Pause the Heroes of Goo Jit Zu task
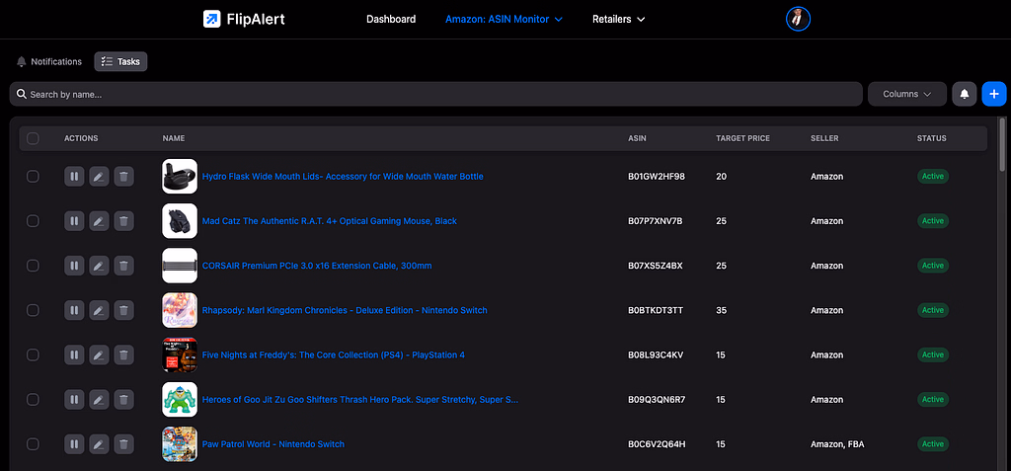Screen dimensions: 1011x471 tap(74, 399)
